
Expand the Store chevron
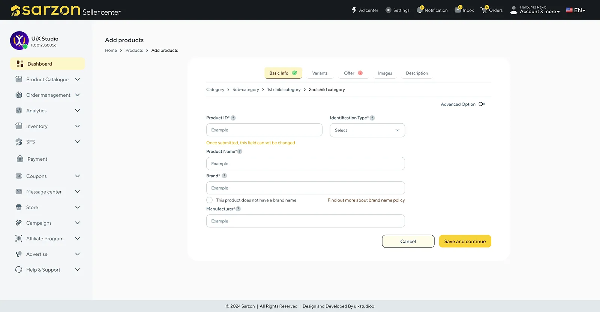click(x=78, y=207)
